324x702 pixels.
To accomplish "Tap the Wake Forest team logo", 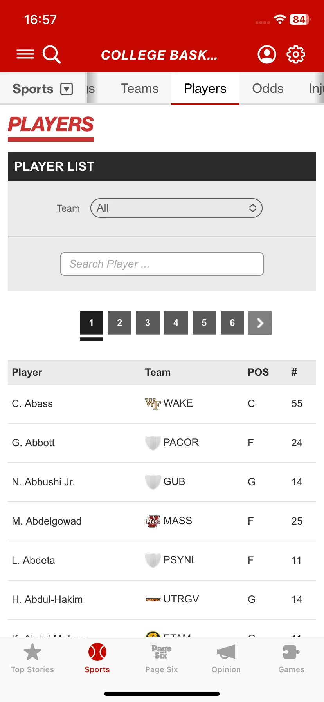I will point(153,403).
